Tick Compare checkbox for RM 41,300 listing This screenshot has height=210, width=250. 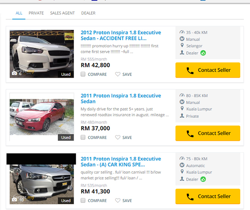pos(83,201)
